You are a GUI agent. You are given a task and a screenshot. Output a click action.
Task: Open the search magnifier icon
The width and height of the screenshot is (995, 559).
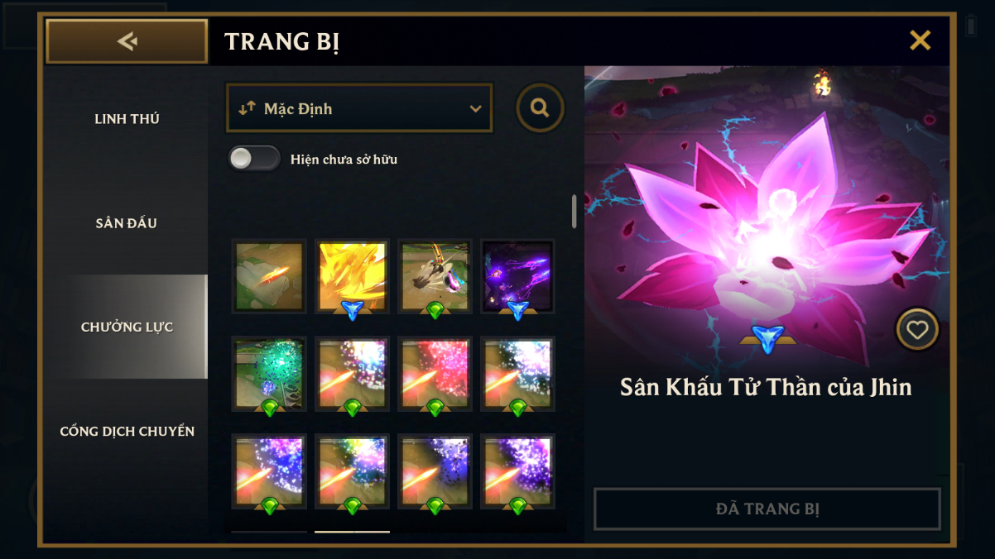[x=540, y=107]
